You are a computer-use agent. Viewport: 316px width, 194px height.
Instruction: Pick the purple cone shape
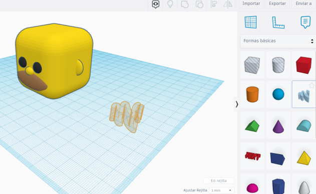pos(278,126)
